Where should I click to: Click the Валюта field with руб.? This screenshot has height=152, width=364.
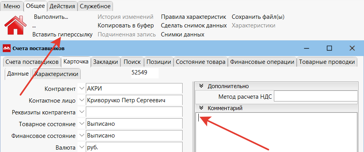pyautogui.click(x=134, y=147)
